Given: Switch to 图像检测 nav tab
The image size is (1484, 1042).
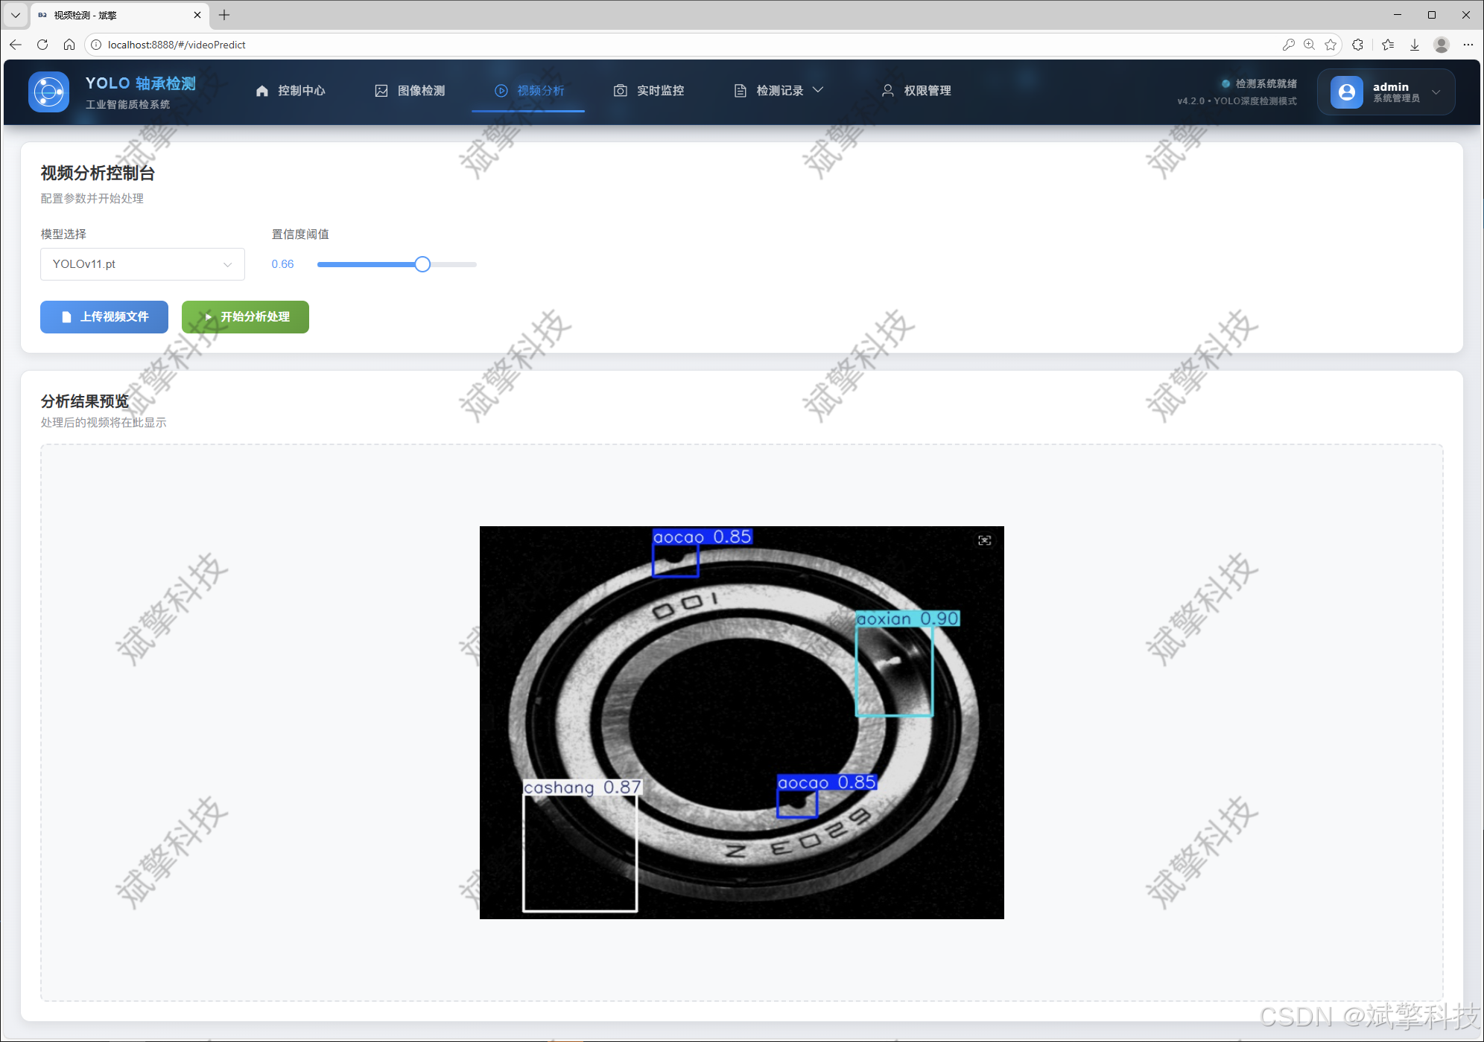Looking at the screenshot, I should (410, 91).
